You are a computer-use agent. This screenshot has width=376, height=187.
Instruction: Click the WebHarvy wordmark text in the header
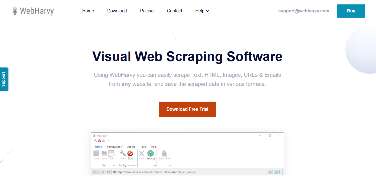37,11
